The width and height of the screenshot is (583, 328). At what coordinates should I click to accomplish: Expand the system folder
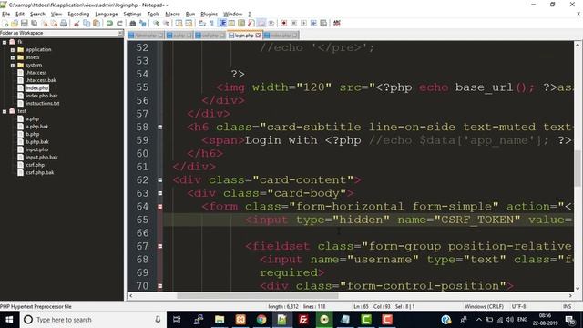tap(13, 65)
